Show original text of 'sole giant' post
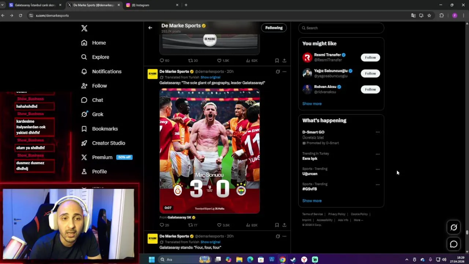This screenshot has width=469, height=264. (210, 77)
